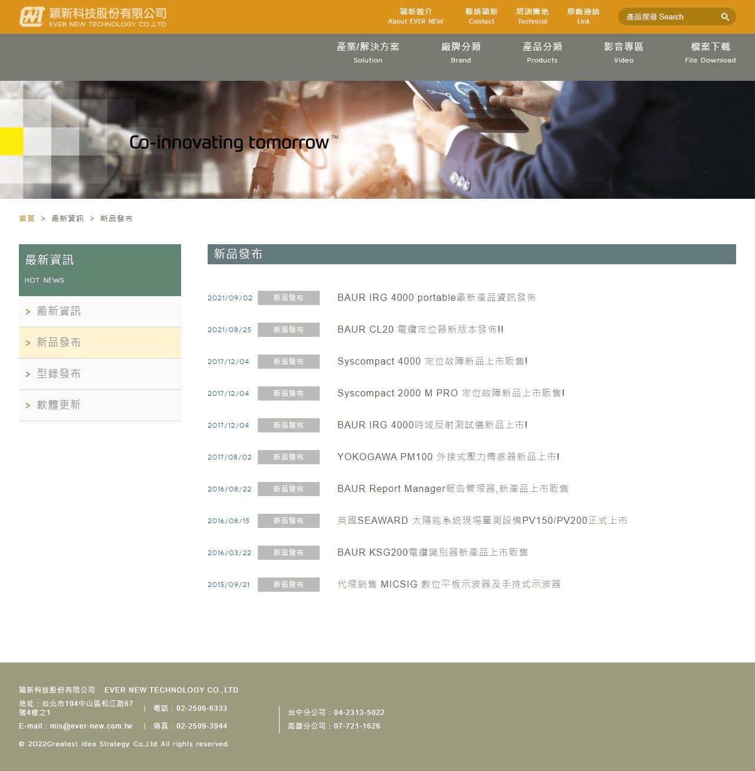This screenshot has height=771, width=755.
Task: Open the top Link menu item
Action: point(583,17)
